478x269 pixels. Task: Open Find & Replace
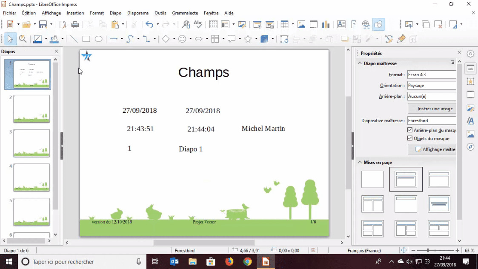click(186, 24)
